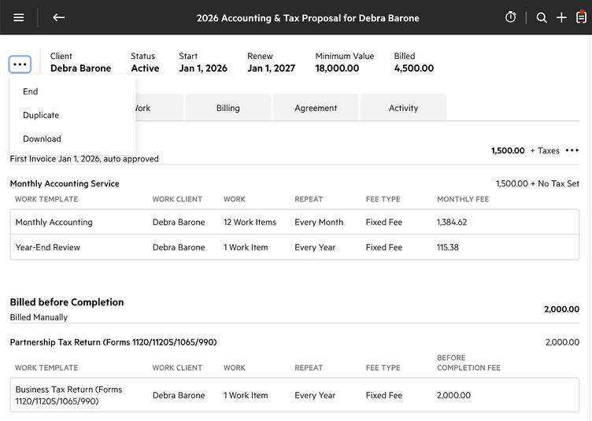Open the Year-End Review row

click(x=48, y=247)
